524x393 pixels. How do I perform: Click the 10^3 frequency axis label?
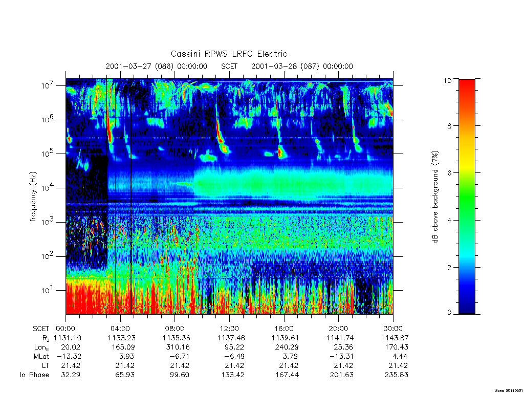coord(48,222)
